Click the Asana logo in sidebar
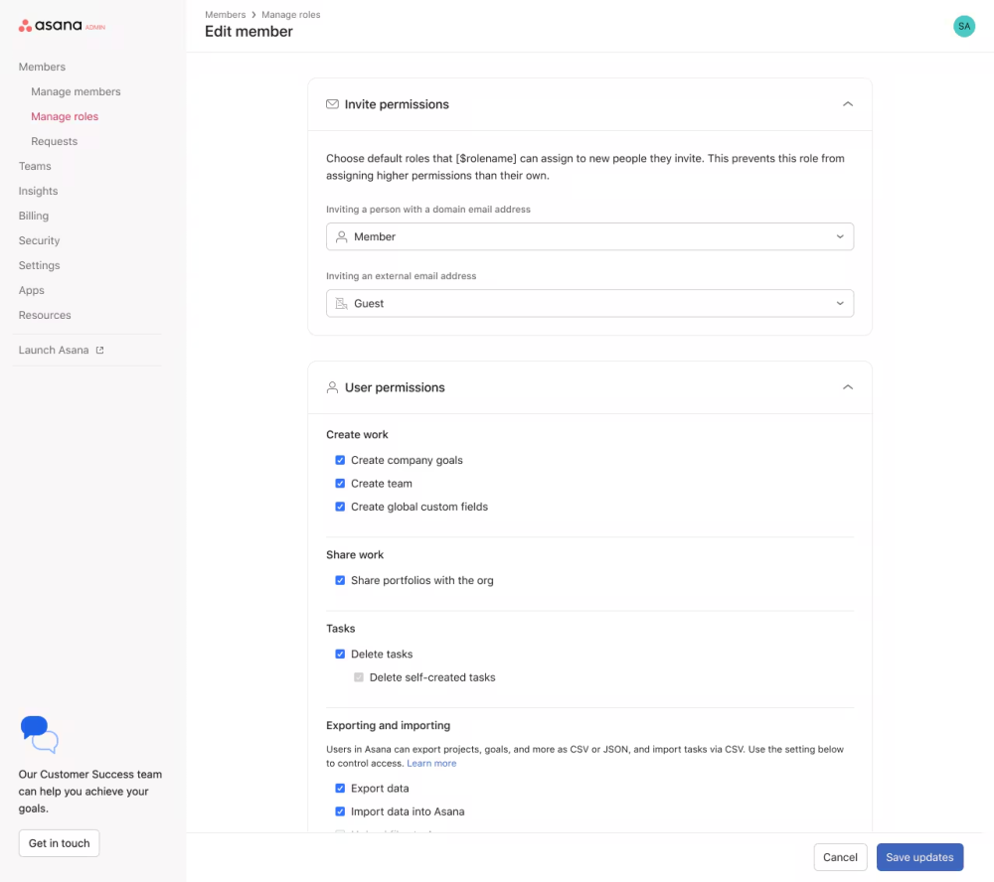Viewport: 994px width, 882px height. coord(50,26)
